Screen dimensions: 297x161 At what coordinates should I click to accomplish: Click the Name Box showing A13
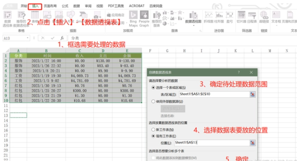point(14,38)
